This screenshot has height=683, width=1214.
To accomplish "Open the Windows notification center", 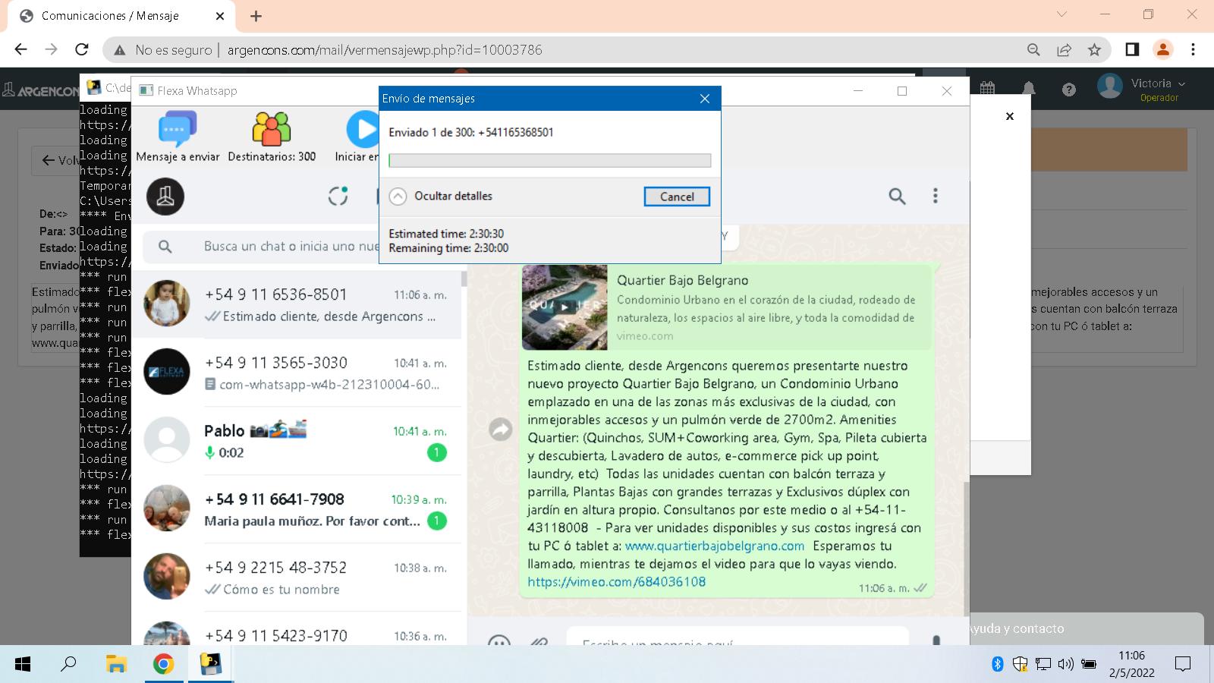I will [x=1183, y=665].
